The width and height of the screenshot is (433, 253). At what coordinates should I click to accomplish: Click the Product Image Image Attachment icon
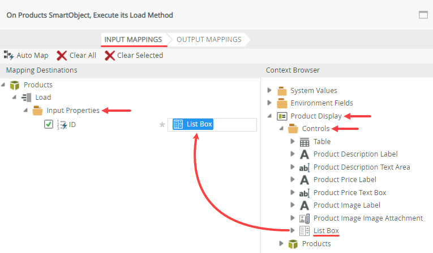[305, 218]
